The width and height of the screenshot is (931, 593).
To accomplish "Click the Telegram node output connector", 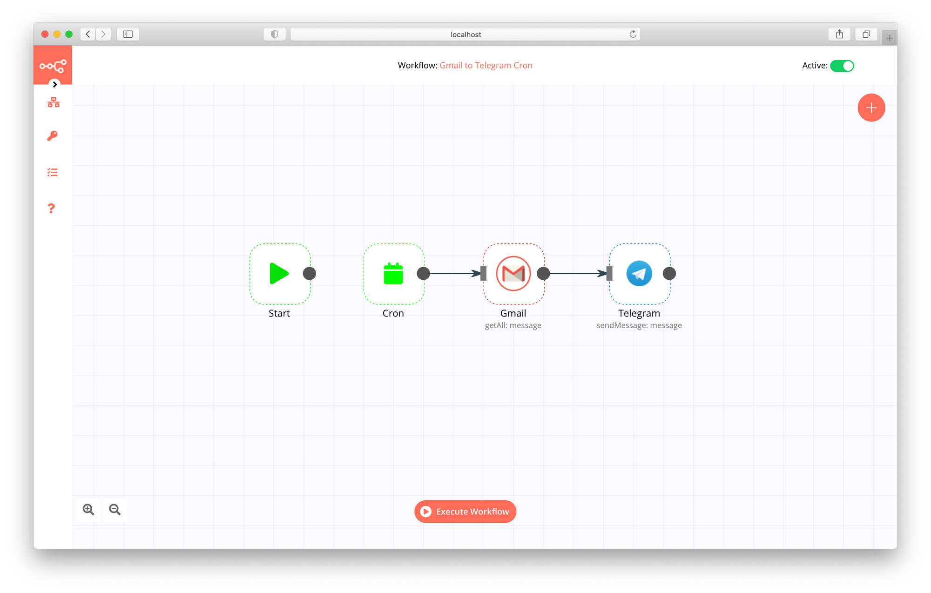I will 669,274.
